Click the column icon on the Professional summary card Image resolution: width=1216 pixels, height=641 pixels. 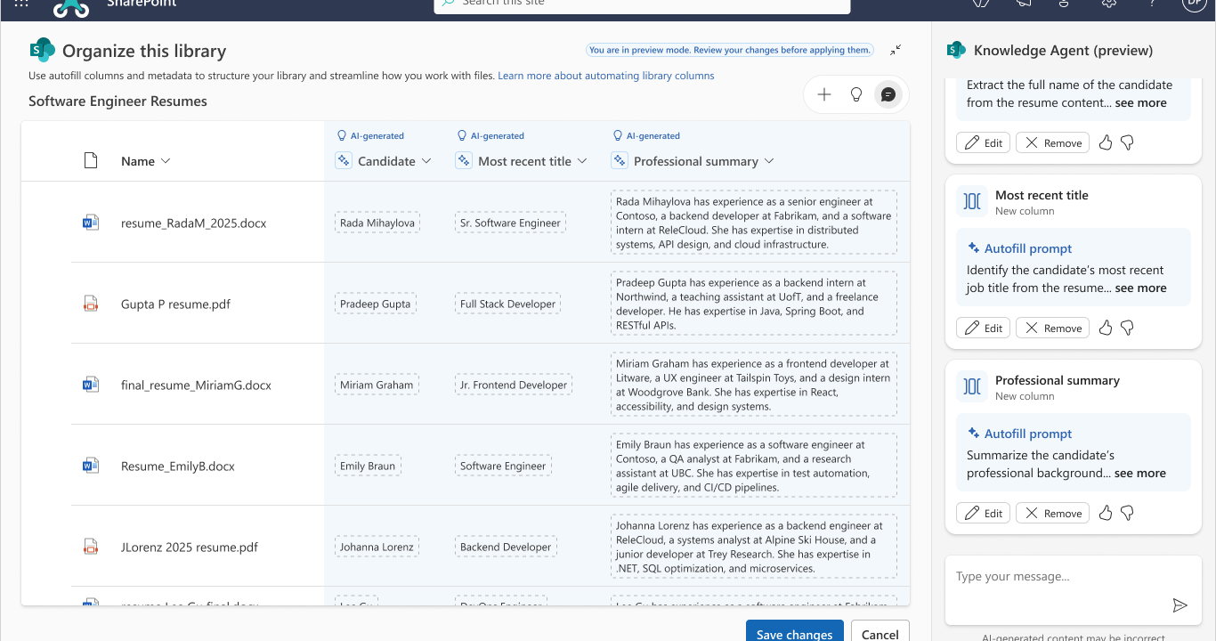click(973, 387)
